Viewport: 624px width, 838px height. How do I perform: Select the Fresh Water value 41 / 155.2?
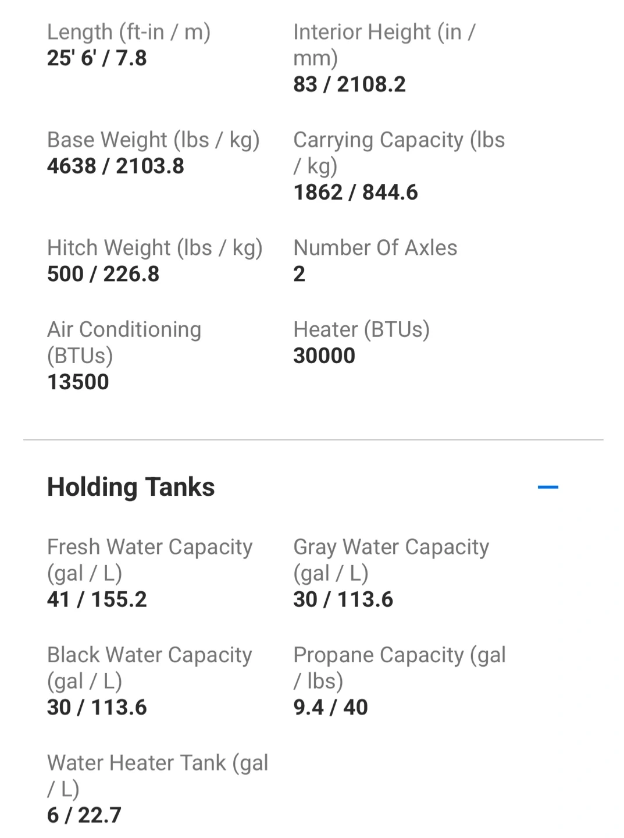(97, 599)
